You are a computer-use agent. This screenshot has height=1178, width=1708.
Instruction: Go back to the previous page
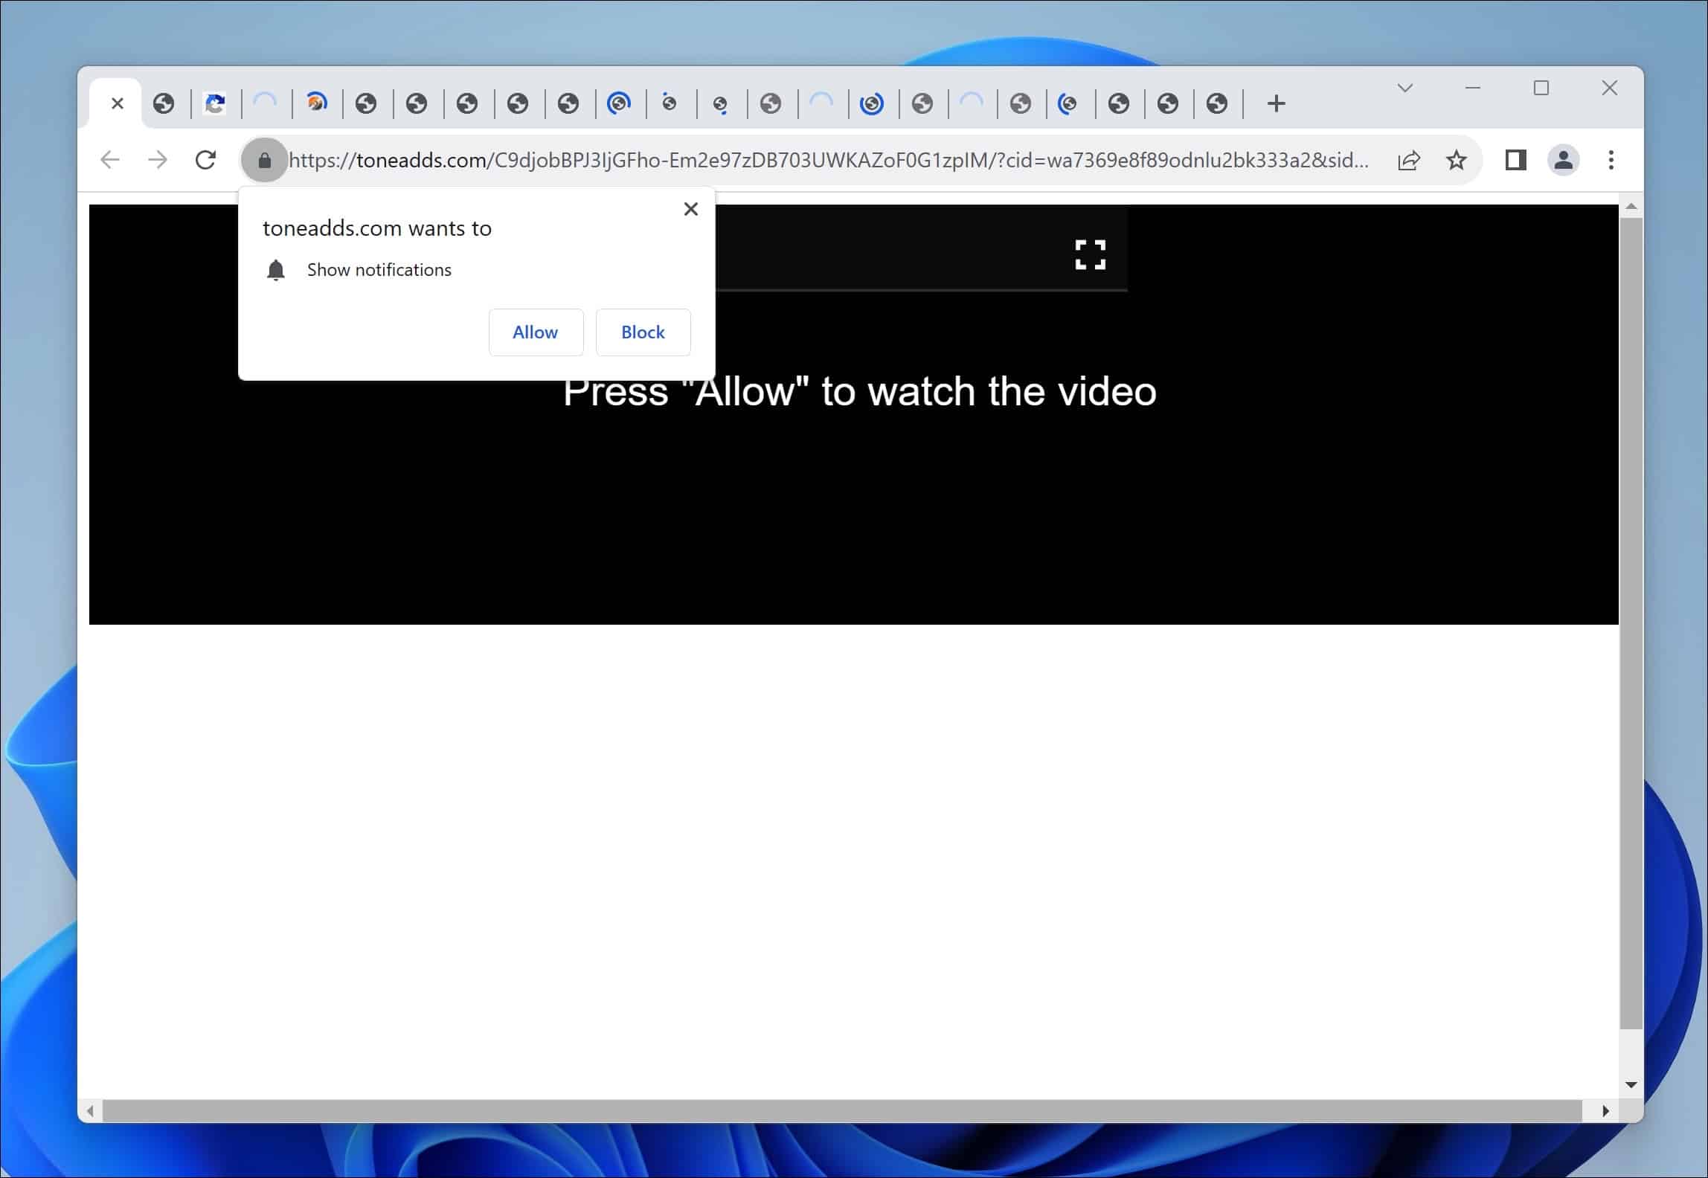point(110,160)
